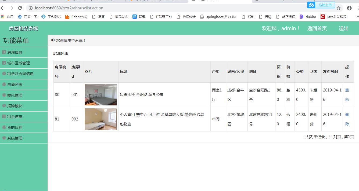Expand the 城市区域管理 menu
This screenshot has width=359, height=191.
tap(18, 63)
